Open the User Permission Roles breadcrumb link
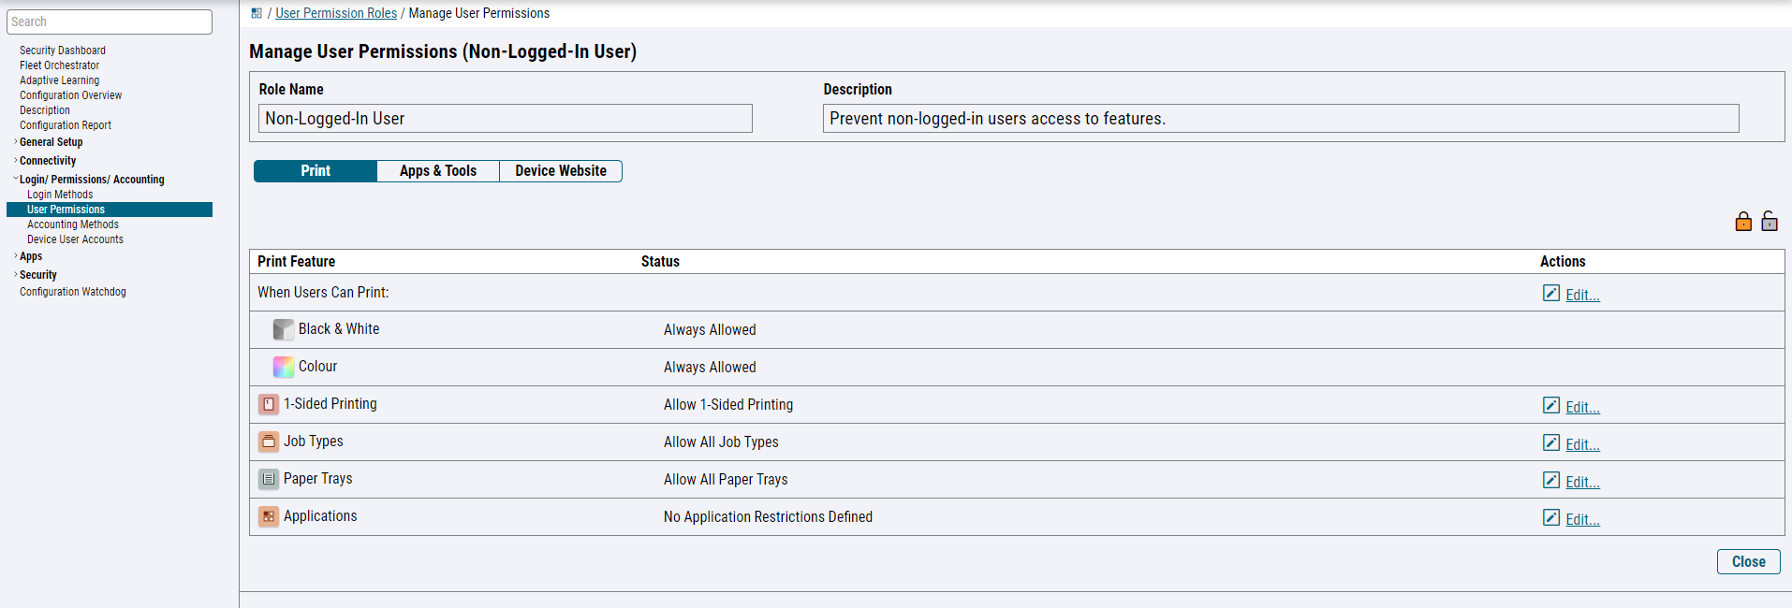 point(336,13)
